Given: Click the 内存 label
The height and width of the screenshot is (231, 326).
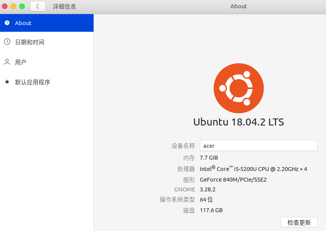Looking at the screenshot, I should [x=189, y=158].
